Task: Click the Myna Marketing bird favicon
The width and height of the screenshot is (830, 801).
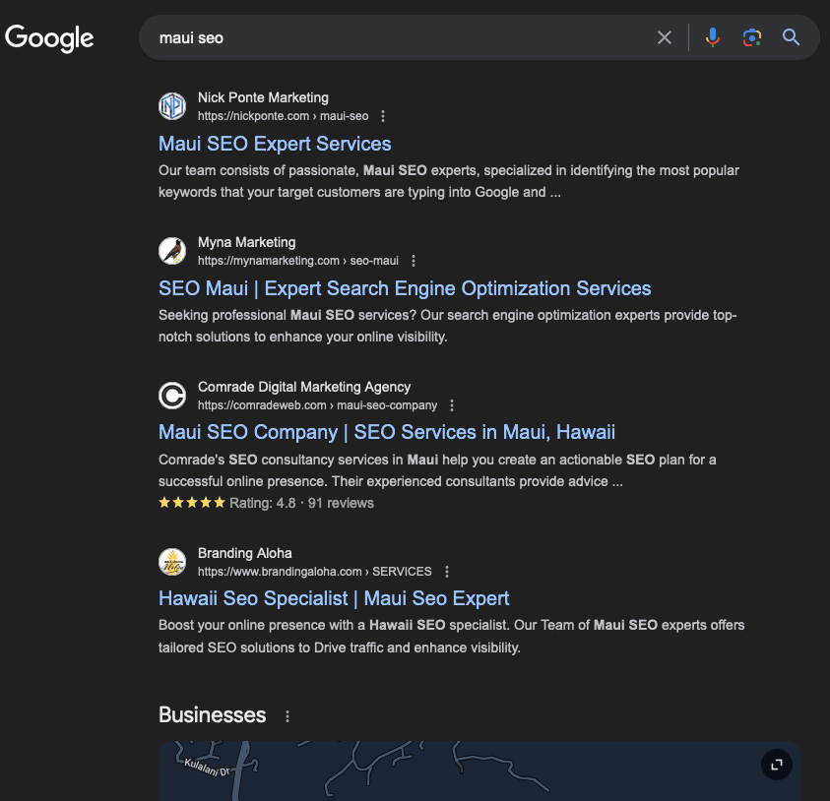Action: pyautogui.click(x=172, y=251)
